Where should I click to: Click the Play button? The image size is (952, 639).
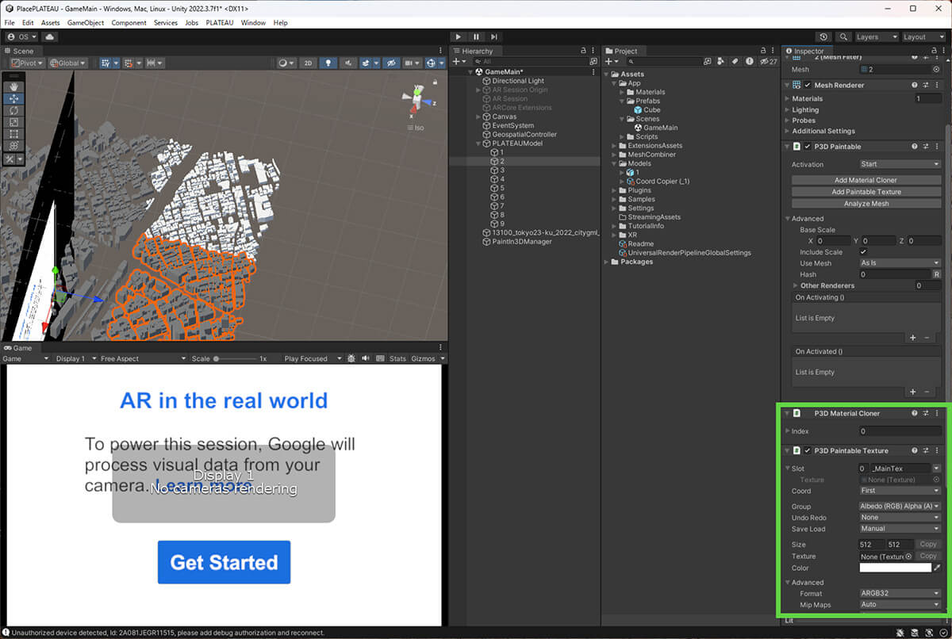(x=459, y=36)
